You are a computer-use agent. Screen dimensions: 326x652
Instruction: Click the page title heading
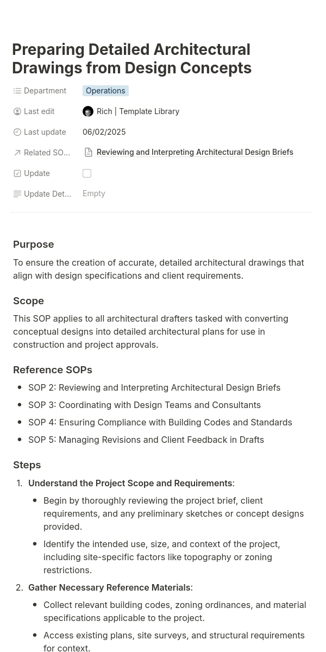131,59
